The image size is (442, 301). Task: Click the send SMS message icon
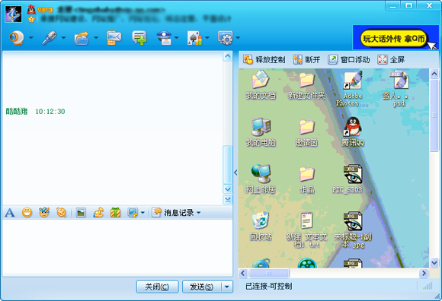pos(114,38)
